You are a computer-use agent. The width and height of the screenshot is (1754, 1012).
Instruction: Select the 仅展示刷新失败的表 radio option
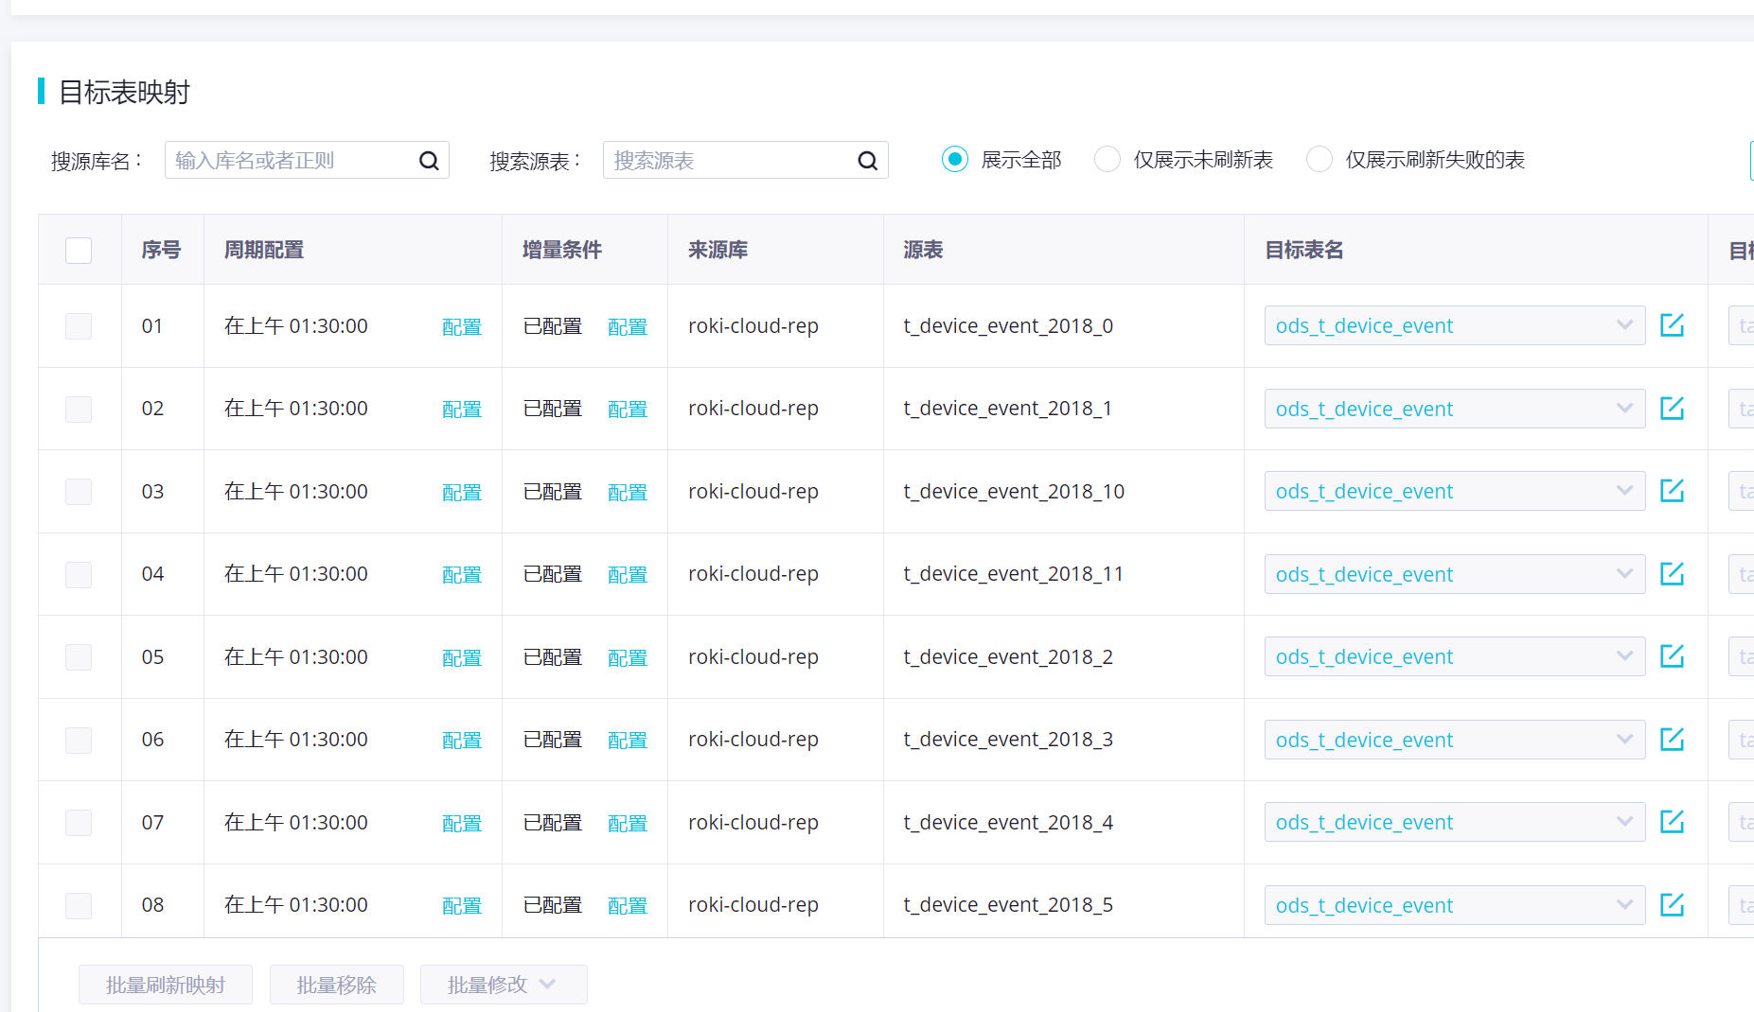pyautogui.click(x=1320, y=159)
